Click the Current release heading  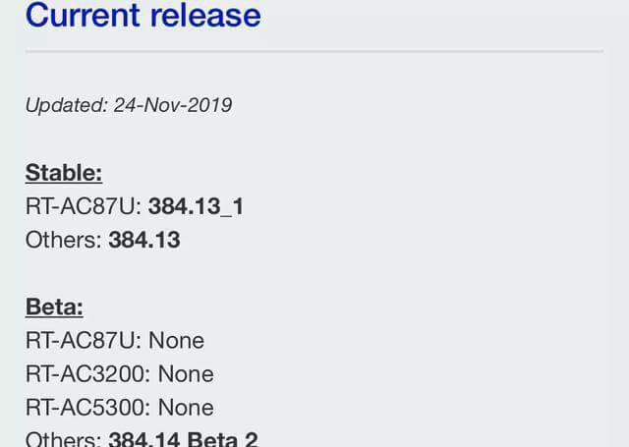point(143,15)
